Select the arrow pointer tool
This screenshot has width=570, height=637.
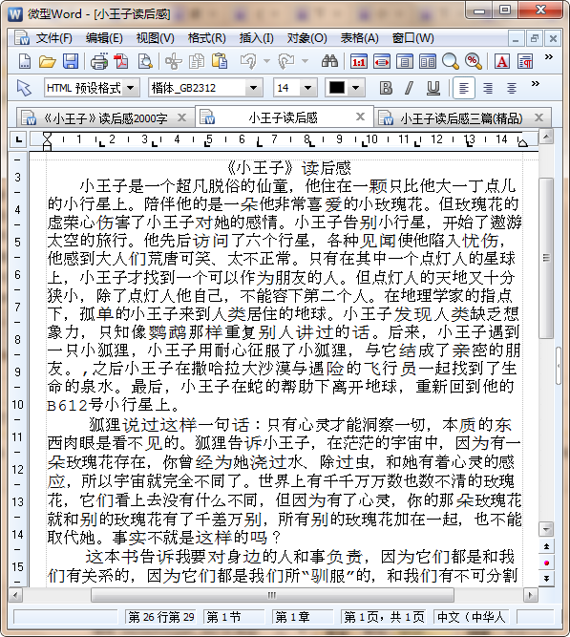24,88
